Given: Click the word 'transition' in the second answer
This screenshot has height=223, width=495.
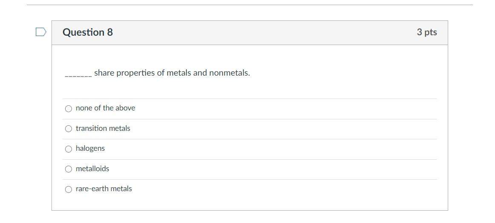Looking at the screenshot, I should 92,128.
